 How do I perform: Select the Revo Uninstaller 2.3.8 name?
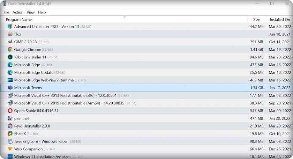click(32, 126)
